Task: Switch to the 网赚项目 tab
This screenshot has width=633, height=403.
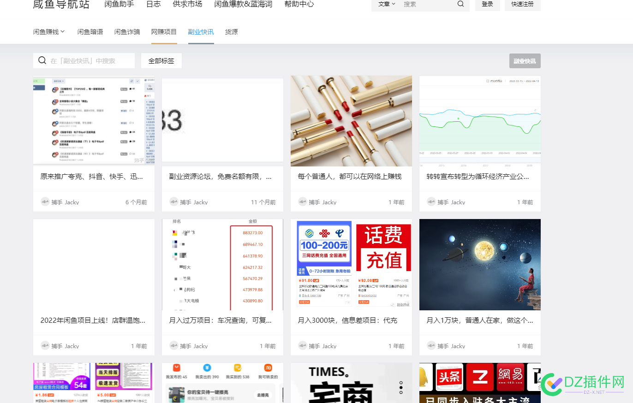Action: pyautogui.click(x=164, y=32)
